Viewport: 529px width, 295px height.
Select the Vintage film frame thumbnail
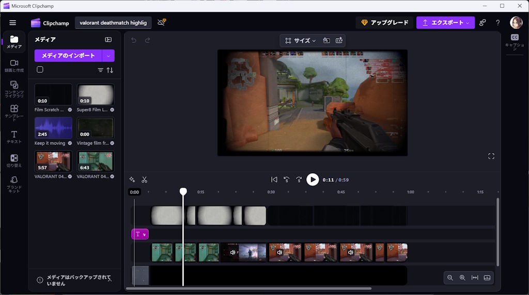(x=96, y=128)
